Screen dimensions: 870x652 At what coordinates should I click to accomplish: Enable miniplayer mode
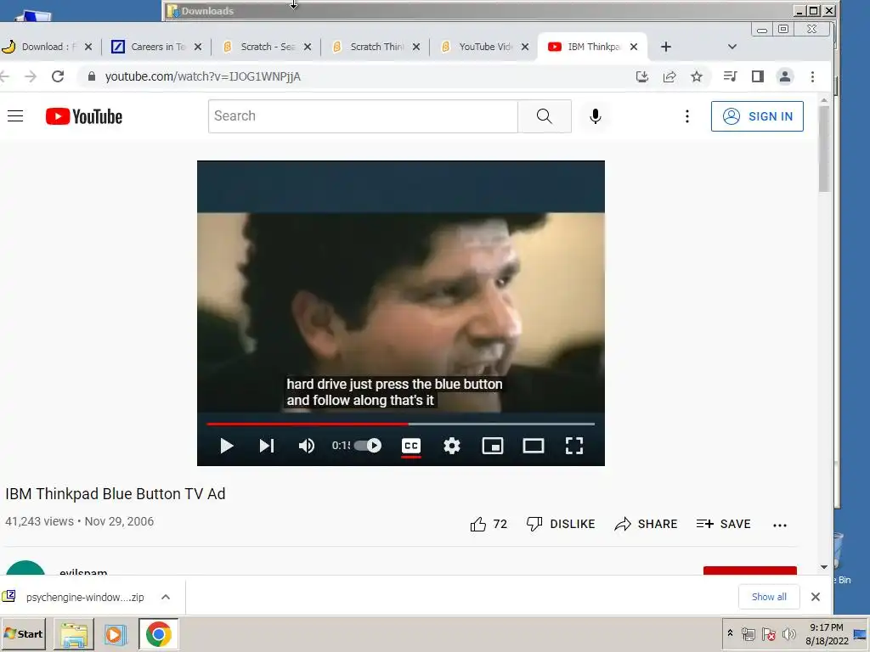[493, 446]
